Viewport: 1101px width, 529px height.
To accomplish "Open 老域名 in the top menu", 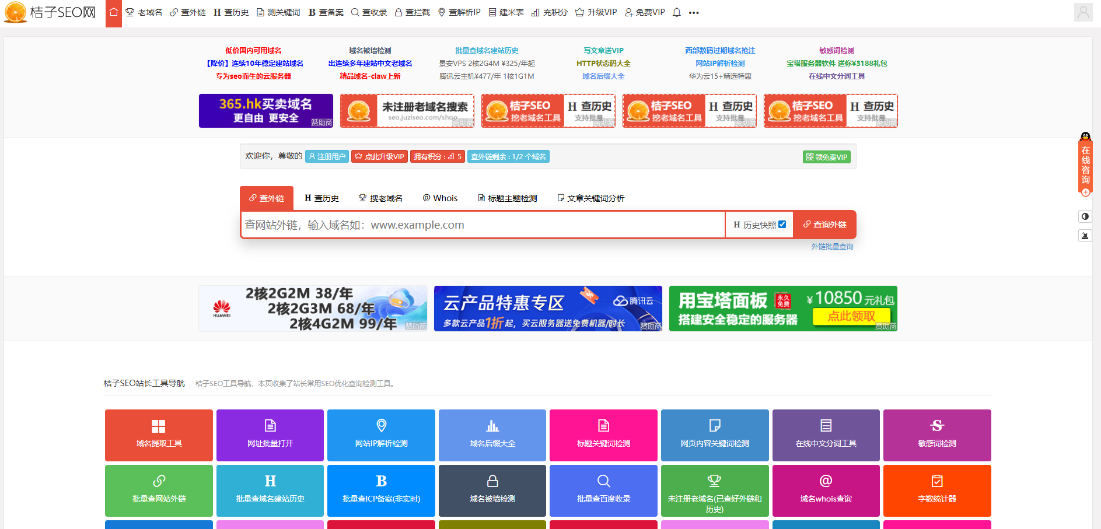I will pyautogui.click(x=144, y=13).
